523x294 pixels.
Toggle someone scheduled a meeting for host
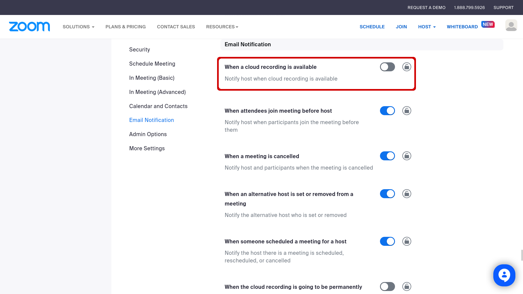(387, 241)
